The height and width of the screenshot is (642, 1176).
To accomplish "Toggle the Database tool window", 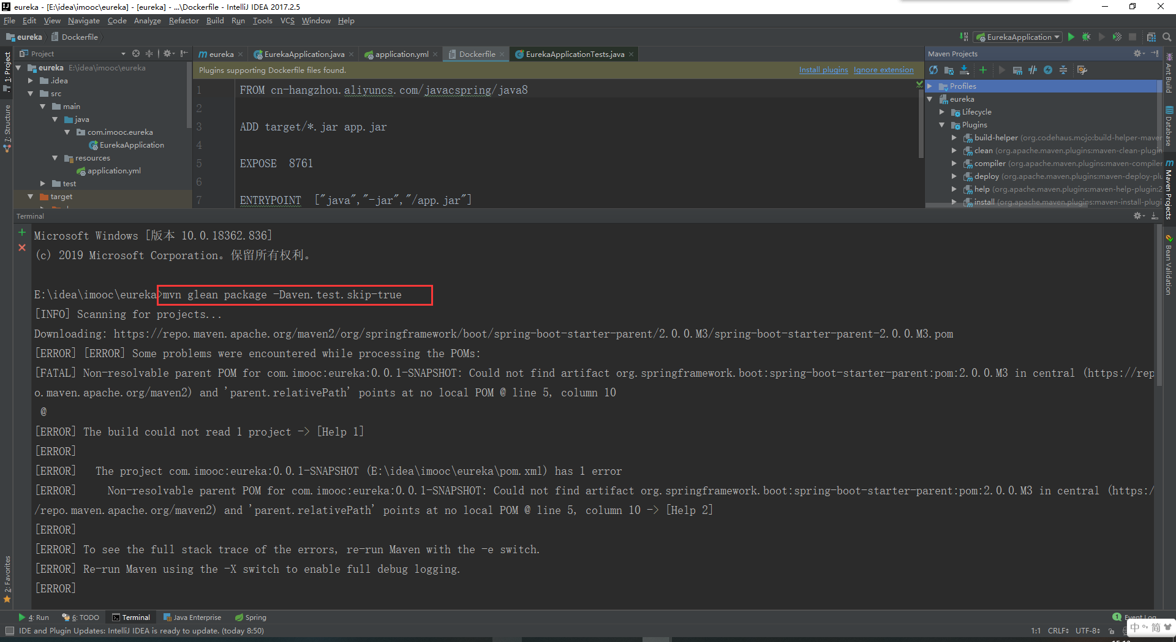I will tap(1169, 126).
